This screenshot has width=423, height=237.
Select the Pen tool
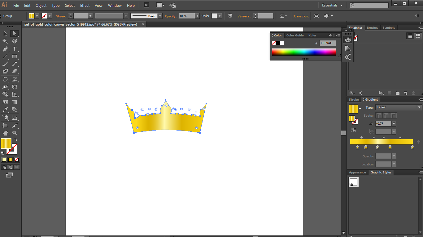pos(5,49)
